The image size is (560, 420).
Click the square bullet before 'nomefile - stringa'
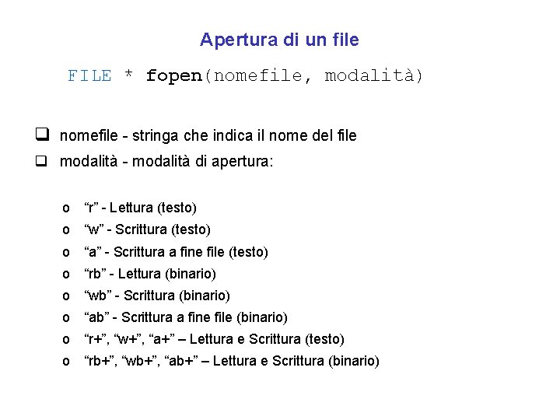tap(44, 135)
